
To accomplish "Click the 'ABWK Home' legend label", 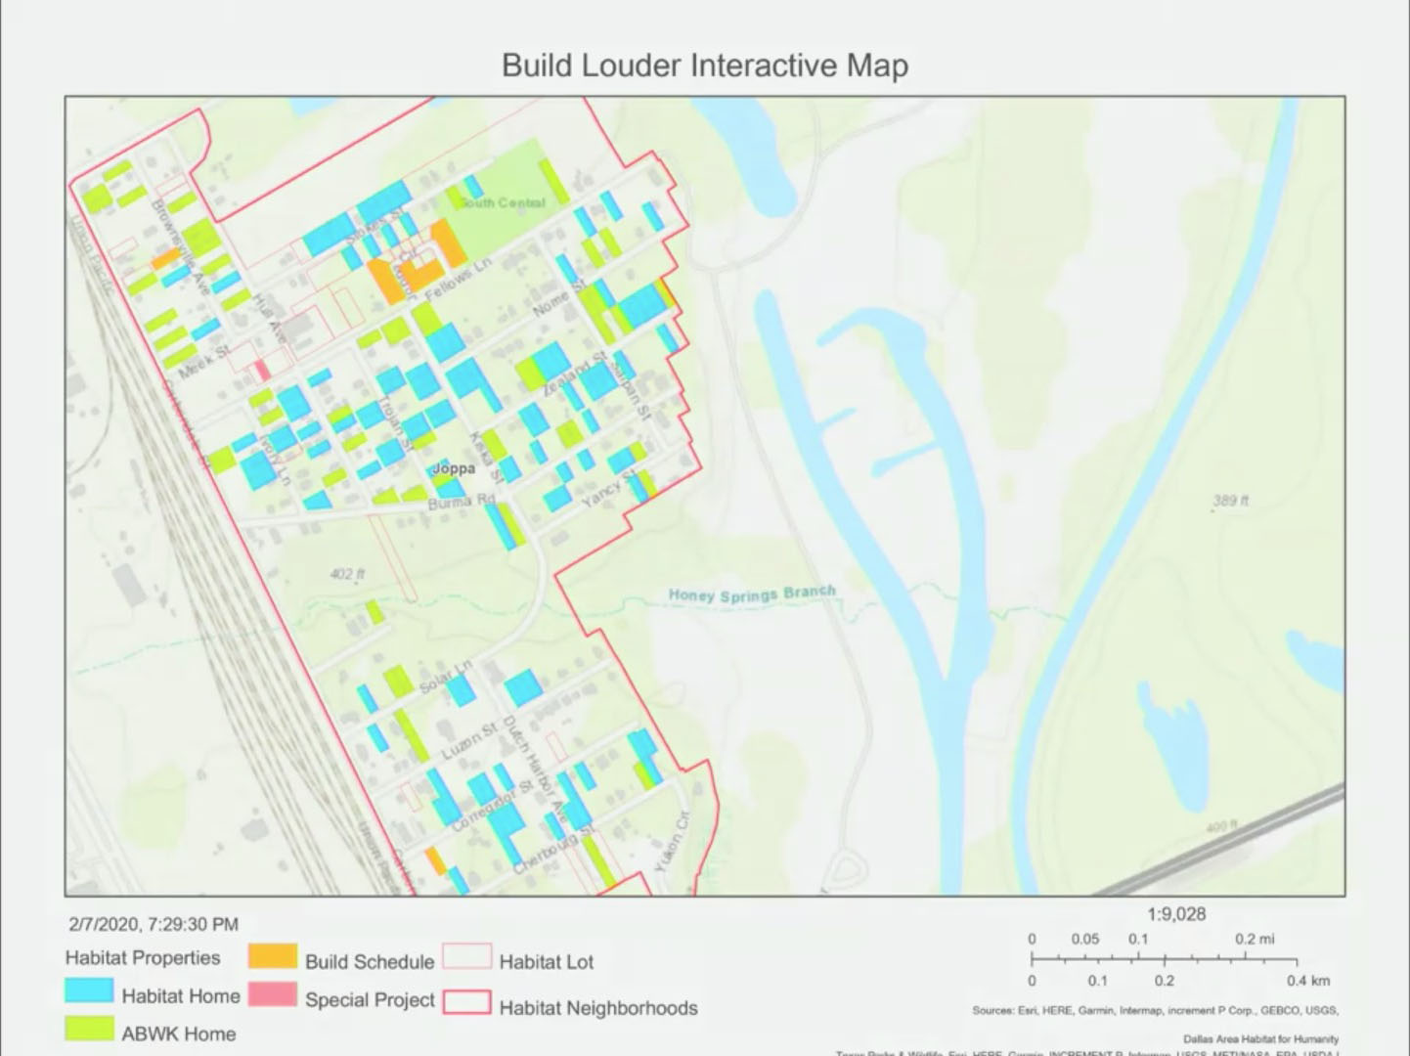I will tap(179, 1034).
